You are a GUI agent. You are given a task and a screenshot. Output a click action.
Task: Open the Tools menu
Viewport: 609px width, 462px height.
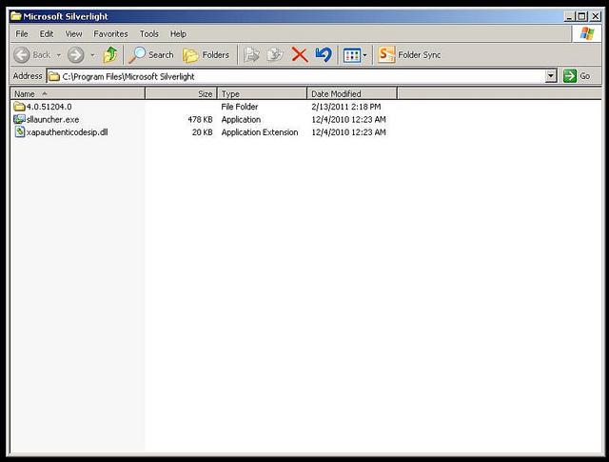pos(148,34)
